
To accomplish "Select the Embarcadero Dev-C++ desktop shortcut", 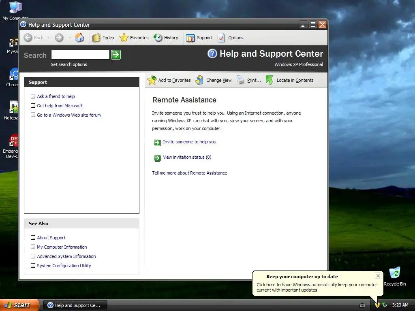I will click(x=11, y=146).
